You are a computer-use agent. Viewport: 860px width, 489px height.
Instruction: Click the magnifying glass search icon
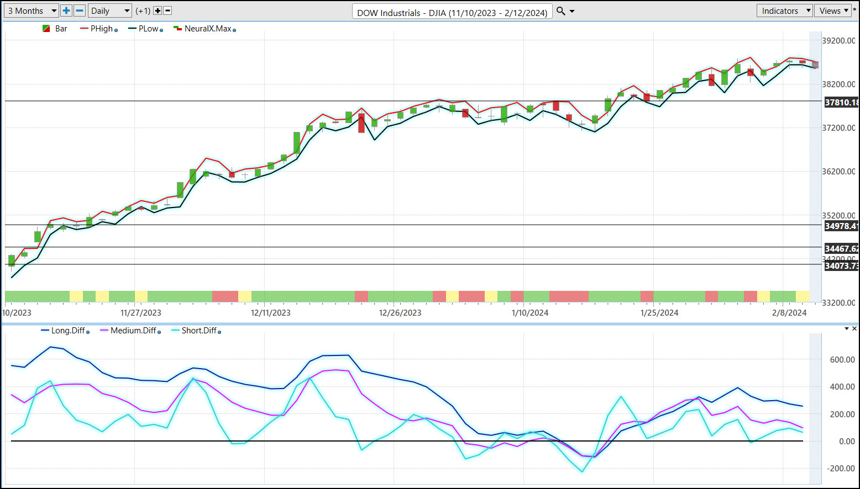pos(561,11)
